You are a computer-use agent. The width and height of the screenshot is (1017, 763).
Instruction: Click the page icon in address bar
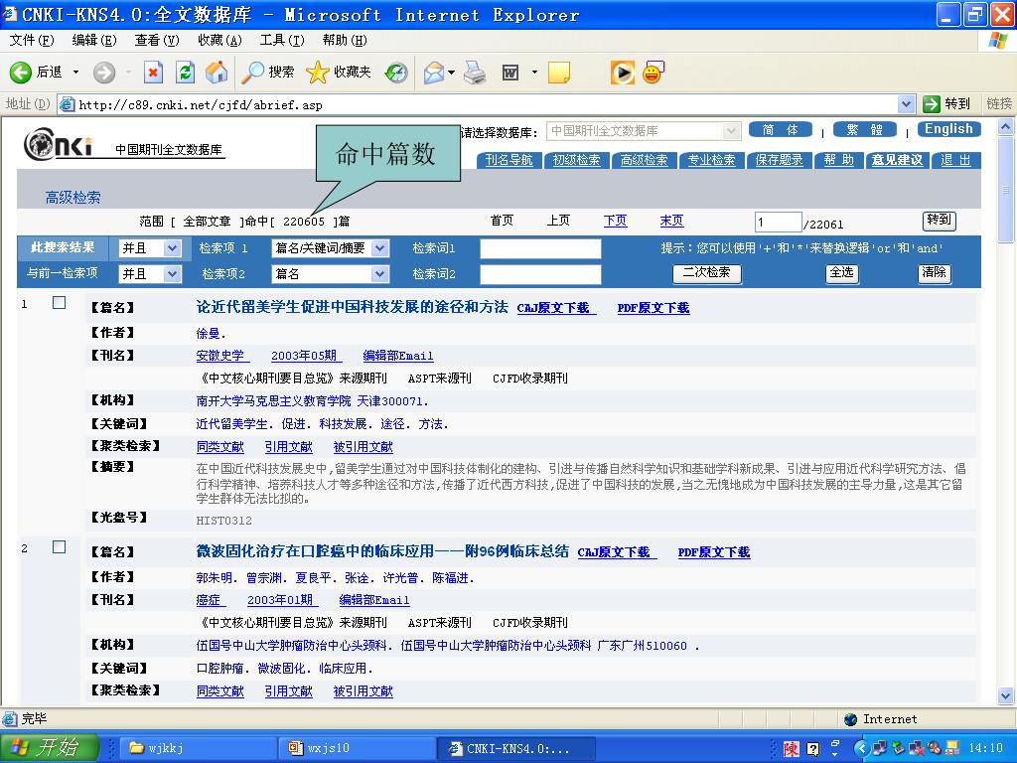pos(67,103)
